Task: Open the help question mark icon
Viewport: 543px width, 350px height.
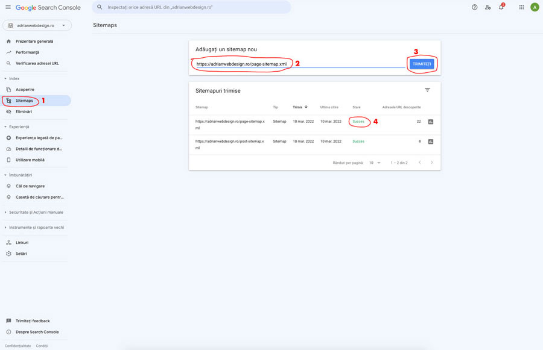Action: [474, 7]
